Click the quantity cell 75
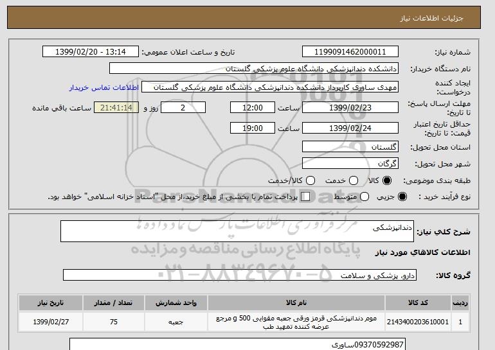This screenshot has height=350, width=495. [x=114, y=322]
